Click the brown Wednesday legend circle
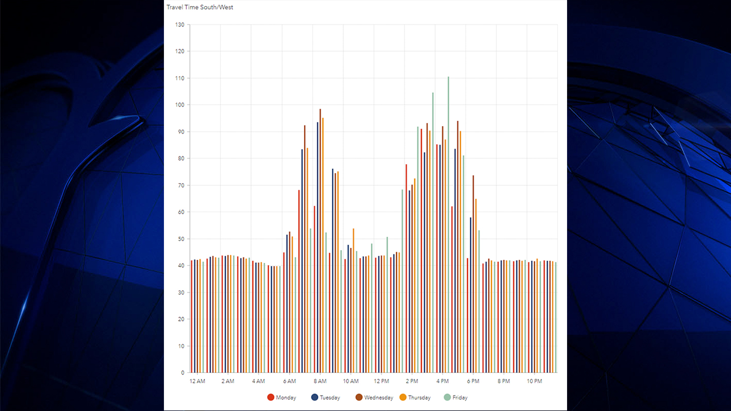731x411 pixels. tap(358, 397)
